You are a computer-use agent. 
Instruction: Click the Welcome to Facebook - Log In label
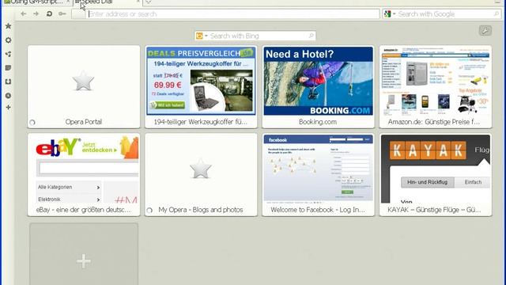tap(318, 210)
